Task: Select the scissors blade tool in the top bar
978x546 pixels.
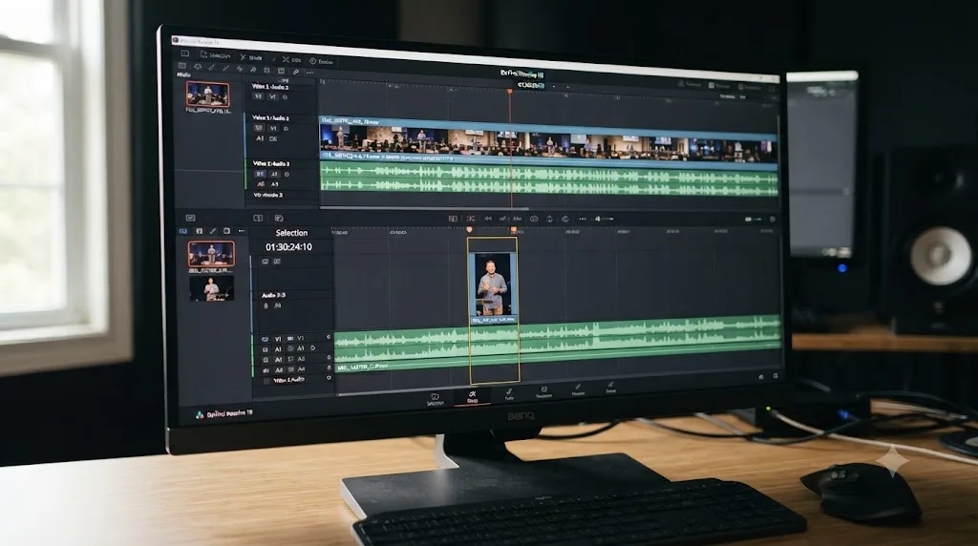Action: (244, 56)
